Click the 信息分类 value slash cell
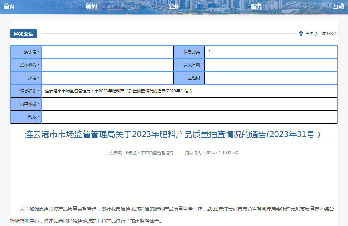 point(271,52)
